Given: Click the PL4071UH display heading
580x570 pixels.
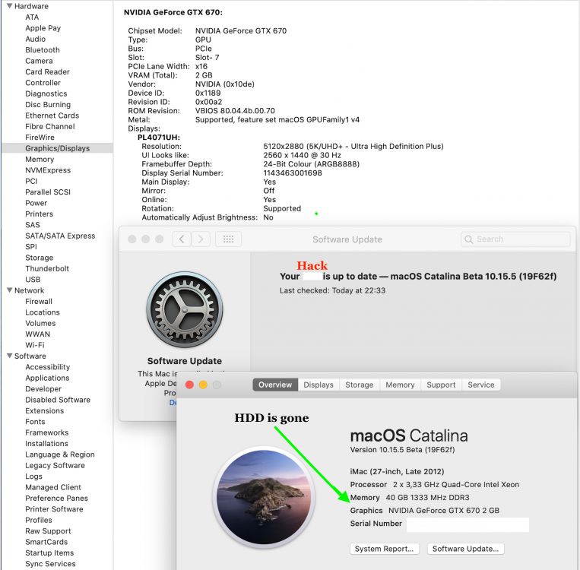Looking at the screenshot, I should [x=159, y=138].
